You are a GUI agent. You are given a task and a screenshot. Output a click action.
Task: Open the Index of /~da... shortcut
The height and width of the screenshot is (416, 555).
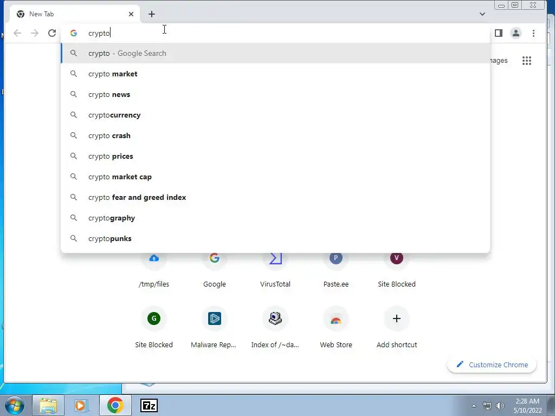coord(275,327)
